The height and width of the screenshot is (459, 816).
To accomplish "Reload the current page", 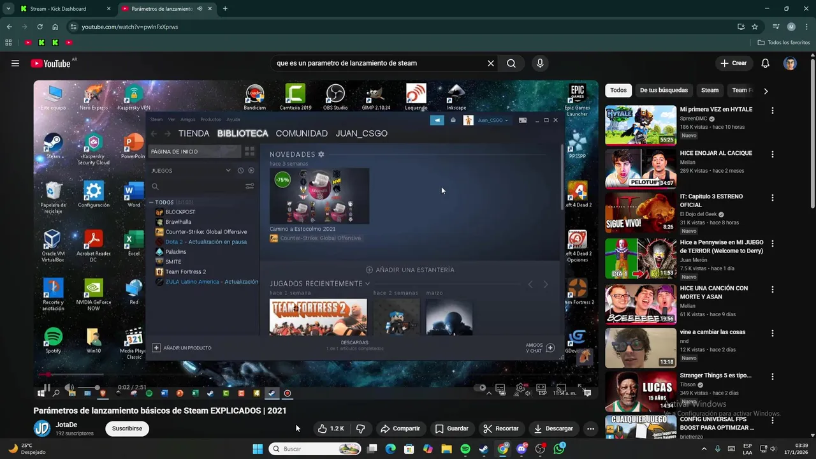I will pyautogui.click(x=40, y=27).
